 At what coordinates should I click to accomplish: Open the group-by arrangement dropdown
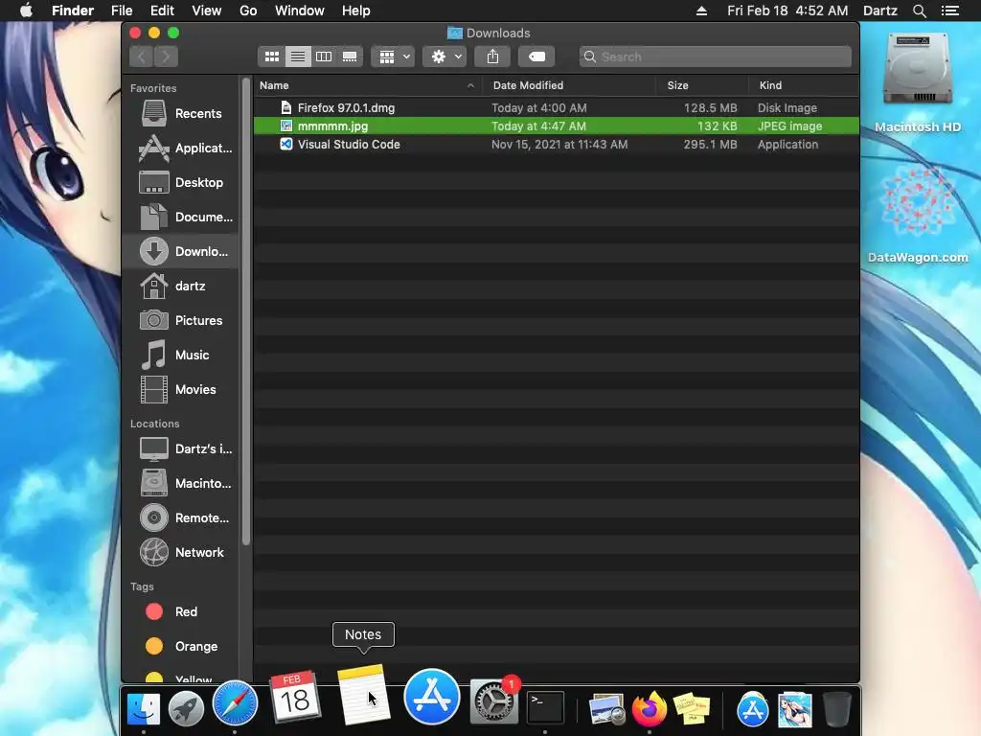[393, 57]
